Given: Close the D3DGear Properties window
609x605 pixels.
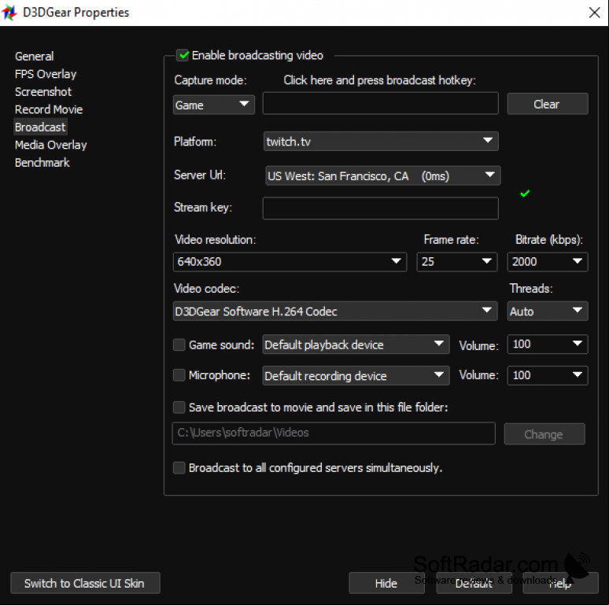Looking at the screenshot, I should tap(594, 13).
